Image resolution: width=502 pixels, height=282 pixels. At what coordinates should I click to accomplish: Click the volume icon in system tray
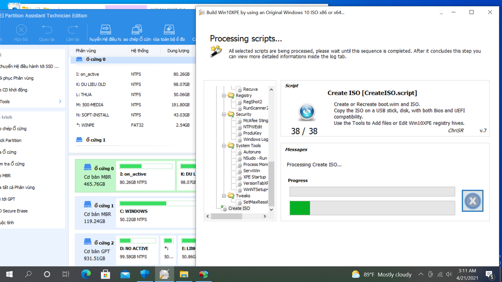(449, 274)
